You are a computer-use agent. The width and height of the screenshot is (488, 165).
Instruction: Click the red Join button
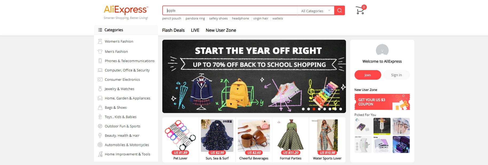(x=368, y=75)
